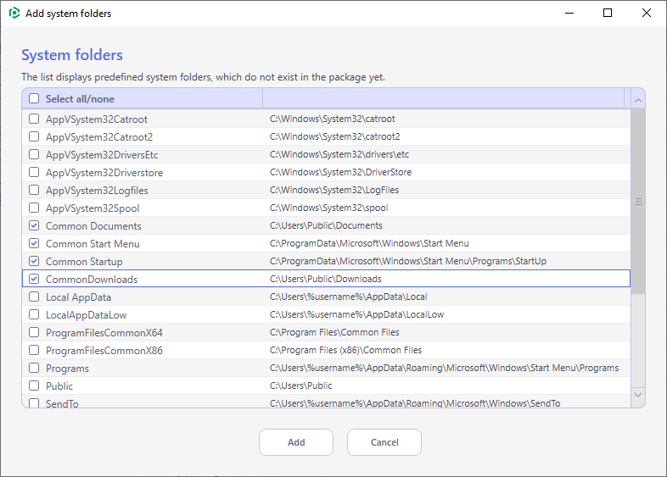
Task: Tick the AppVSystem32Driverstore checkbox
Action: 34,173
